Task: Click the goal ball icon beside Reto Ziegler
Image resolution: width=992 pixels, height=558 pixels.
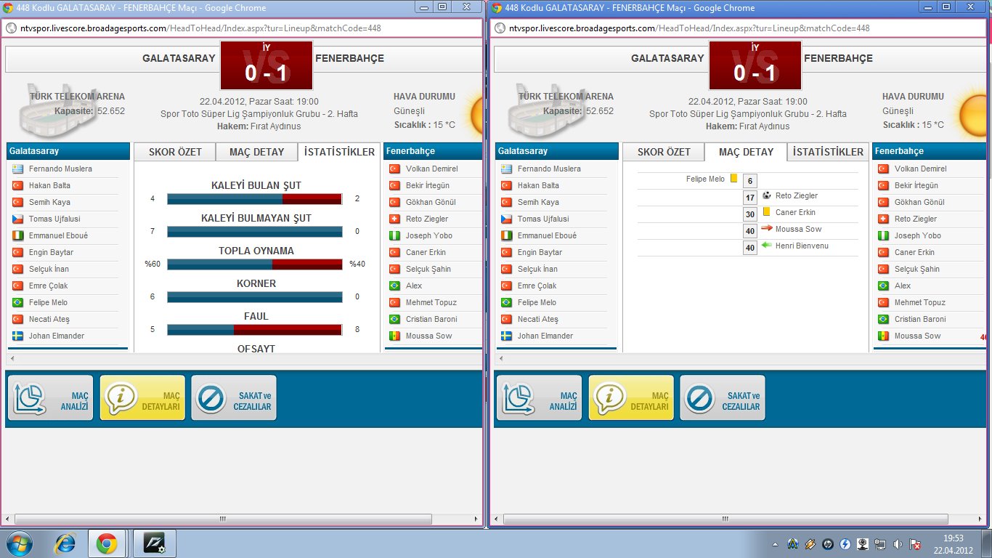Action: coord(767,195)
